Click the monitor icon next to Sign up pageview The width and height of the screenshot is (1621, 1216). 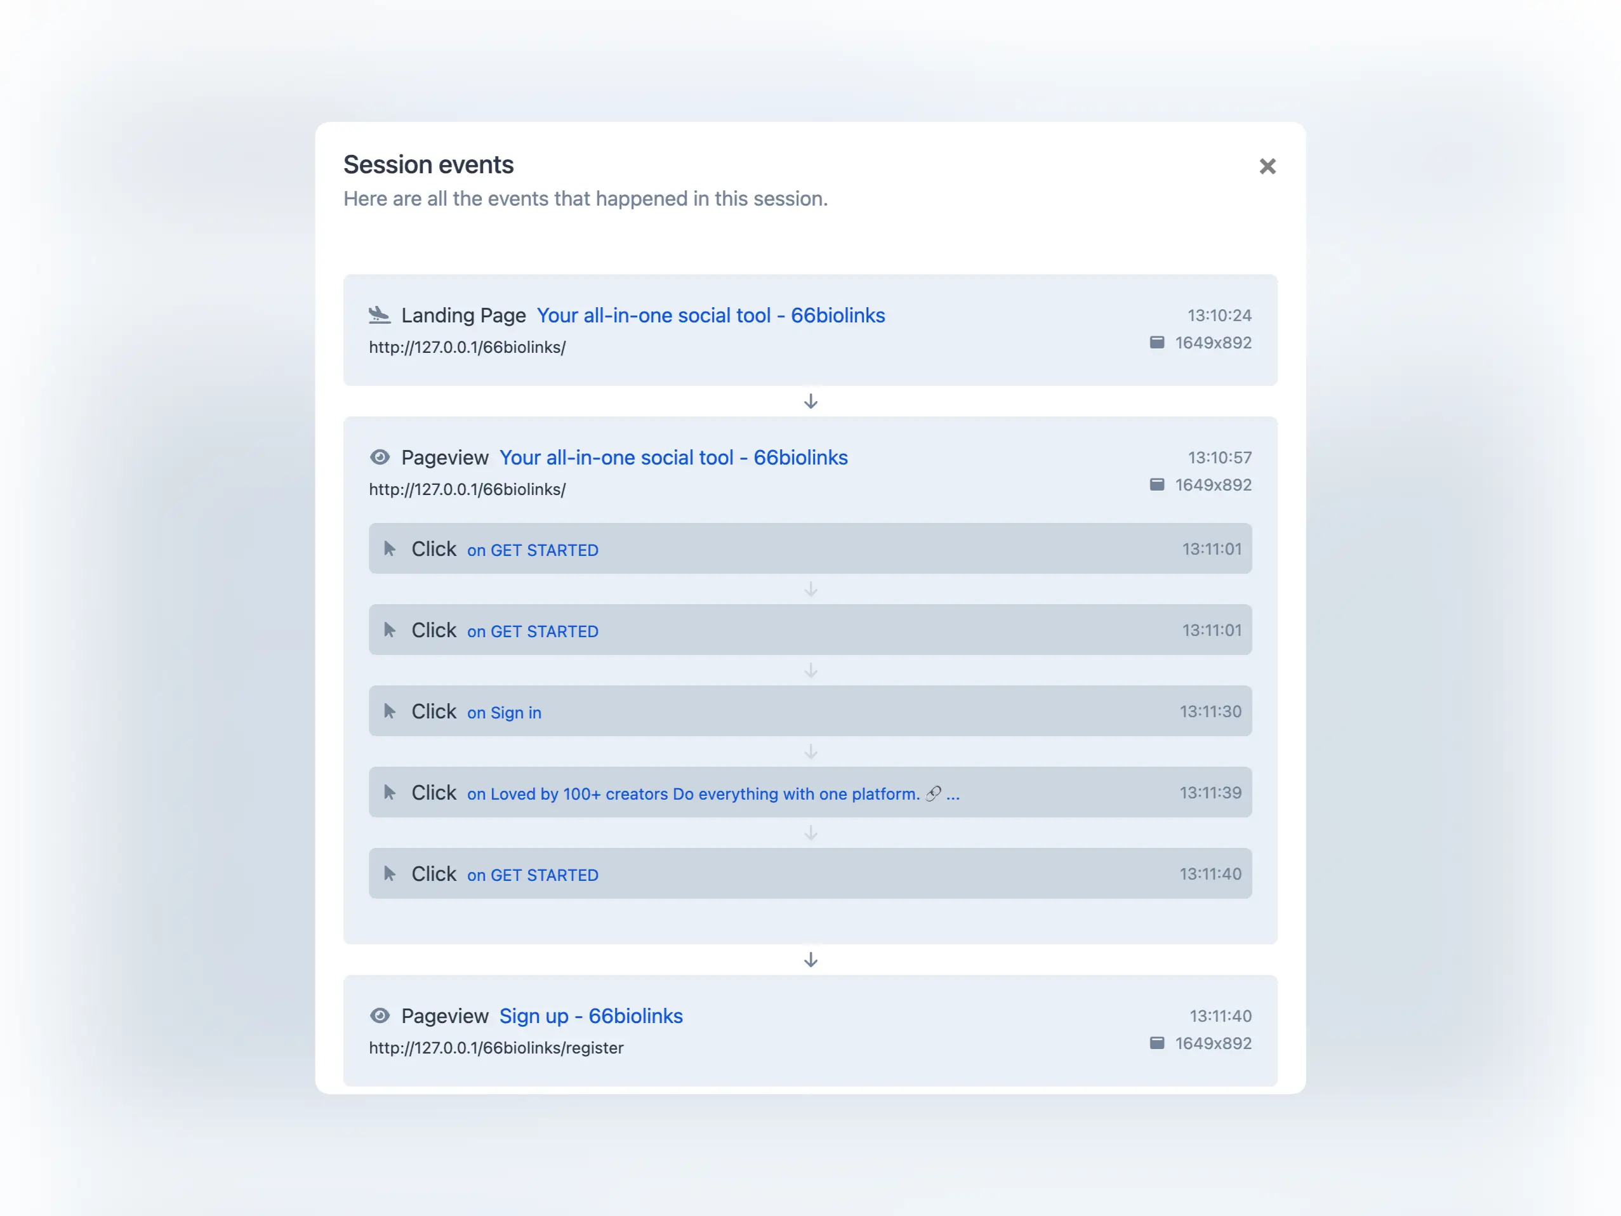(x=1157, y=1043)
